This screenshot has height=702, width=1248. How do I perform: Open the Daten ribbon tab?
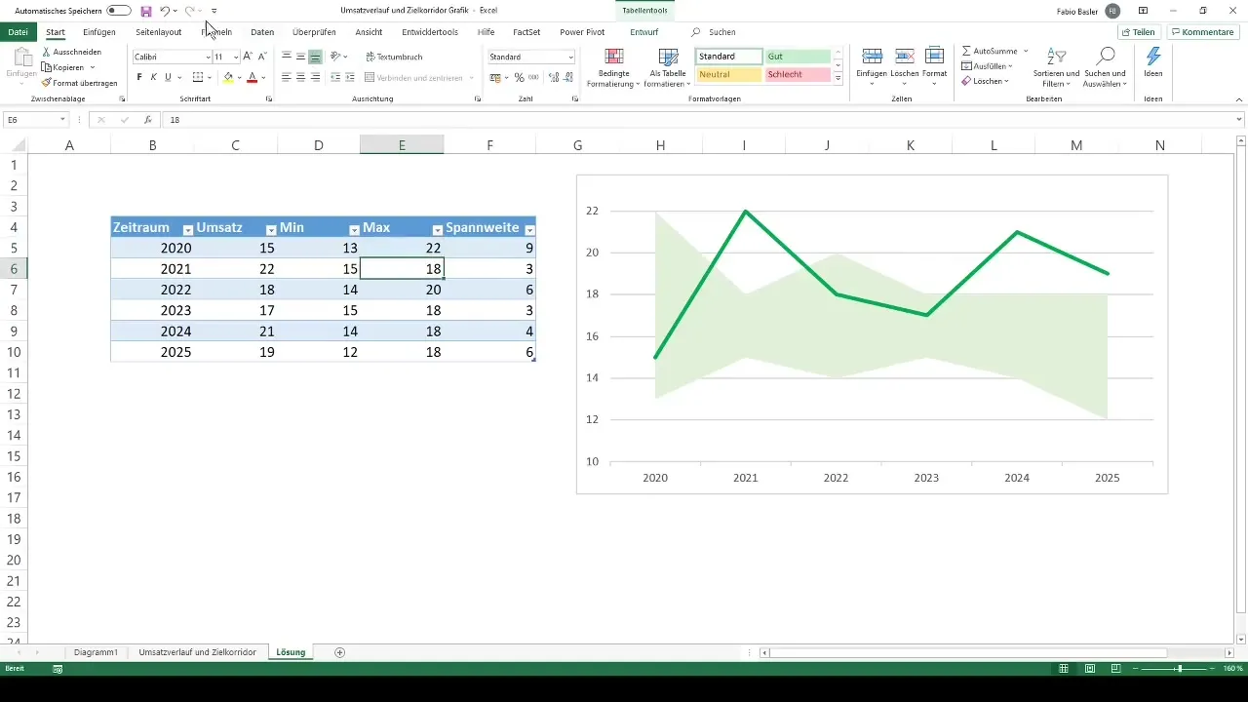pos(262,32)
